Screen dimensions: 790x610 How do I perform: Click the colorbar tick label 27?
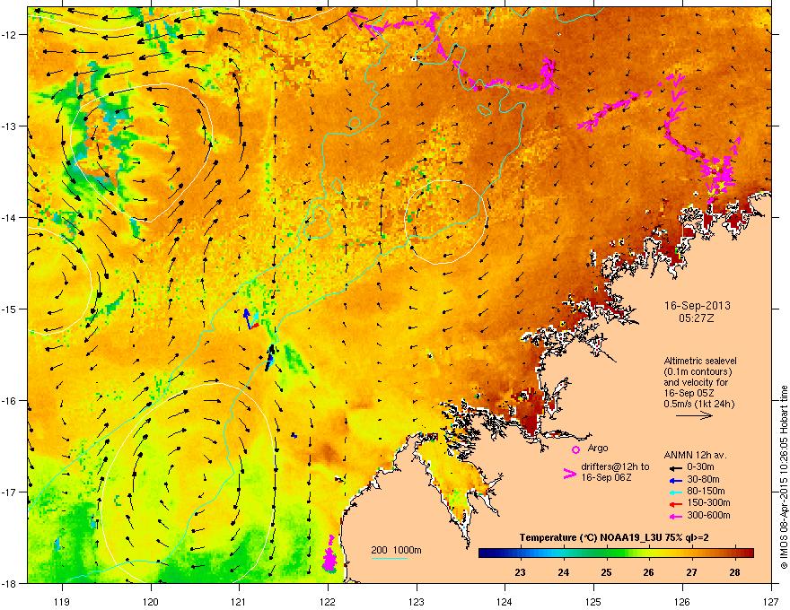point(692,572)
